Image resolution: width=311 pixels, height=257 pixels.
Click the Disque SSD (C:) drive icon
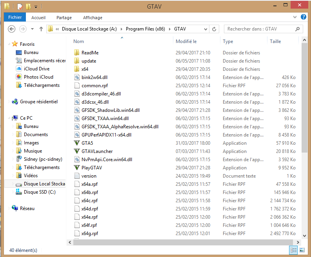coord(19,192)
